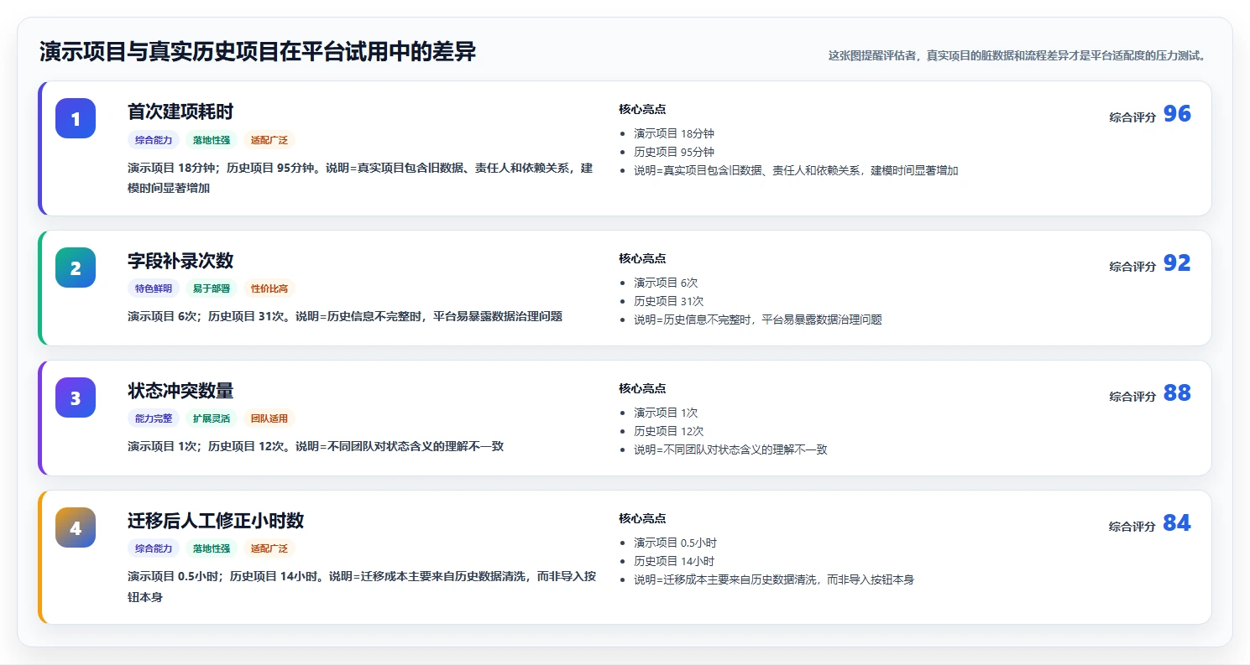Click 综合评分 label beside score 96

(1132, 117)
